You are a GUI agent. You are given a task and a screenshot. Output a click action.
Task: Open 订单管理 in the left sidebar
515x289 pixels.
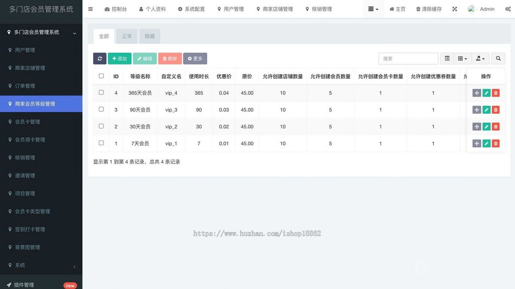click(x=26, y=85)
